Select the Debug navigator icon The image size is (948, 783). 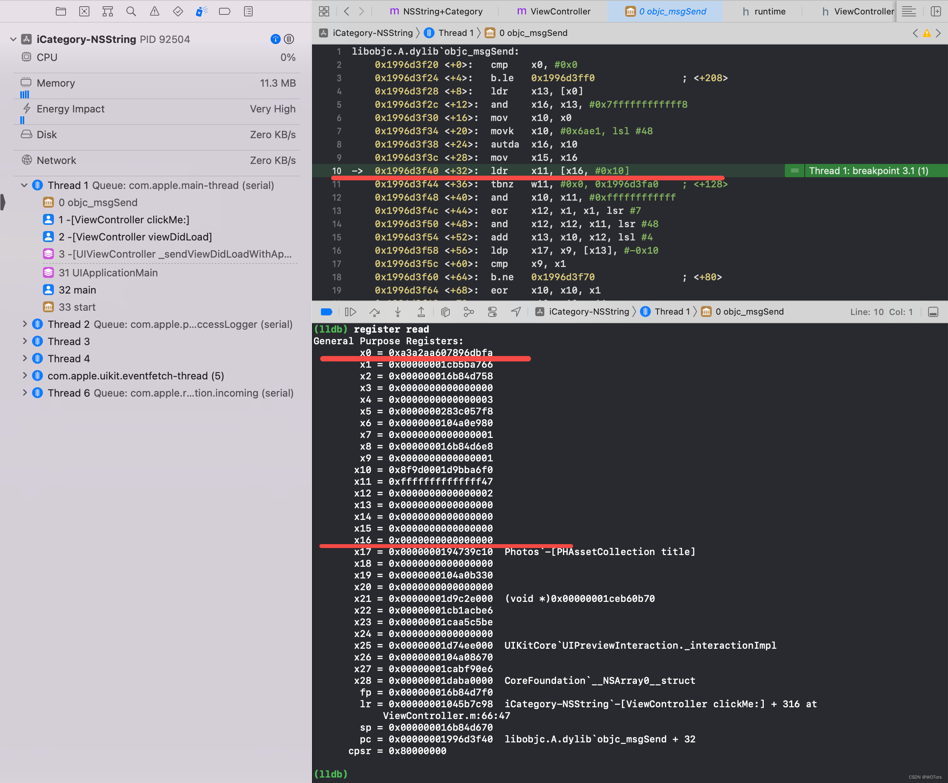(x=201, y=11)
